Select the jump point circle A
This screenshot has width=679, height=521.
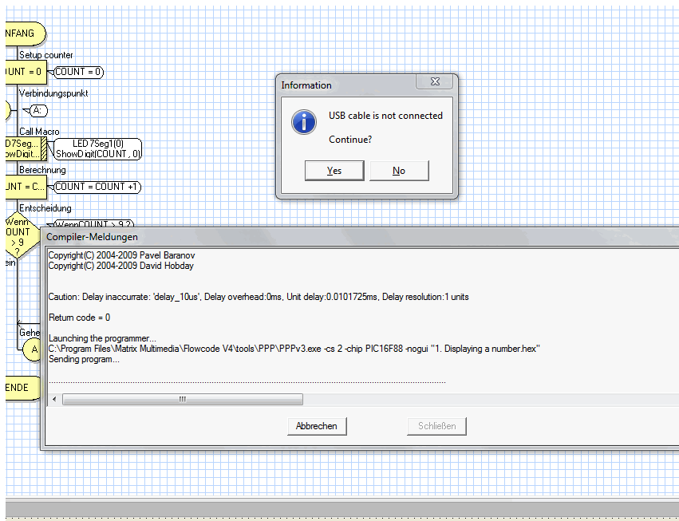pyautogui.click(x=33, y=350)
